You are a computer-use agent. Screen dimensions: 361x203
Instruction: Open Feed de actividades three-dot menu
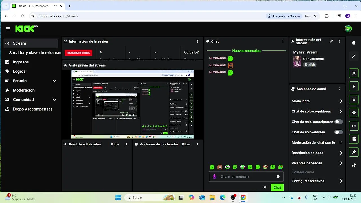126,144
